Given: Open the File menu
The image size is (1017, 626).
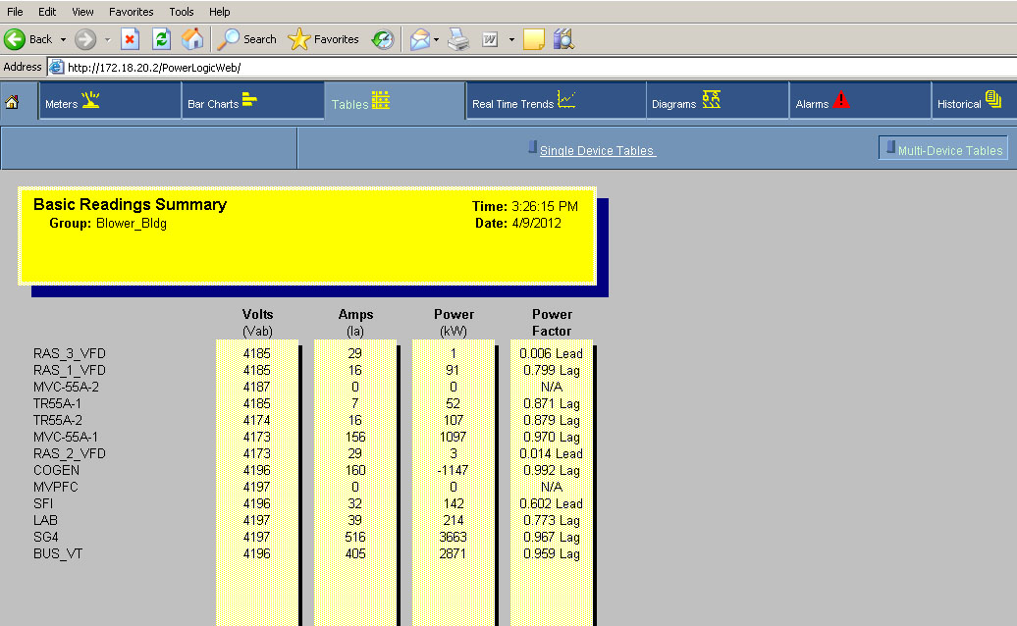Looking at the screenshot, I should tap(15, 12).
